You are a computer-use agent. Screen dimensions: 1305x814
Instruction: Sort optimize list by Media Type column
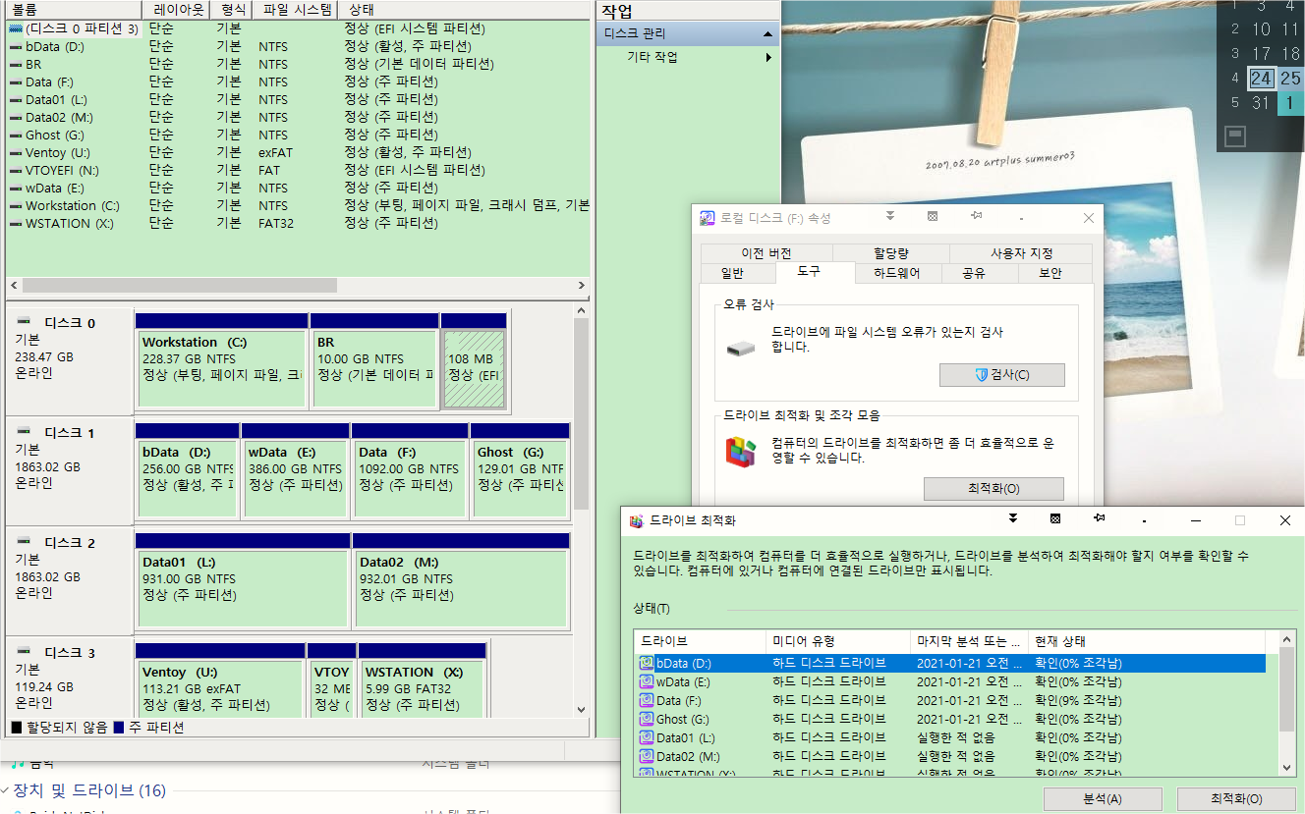(x=838, y=641)
